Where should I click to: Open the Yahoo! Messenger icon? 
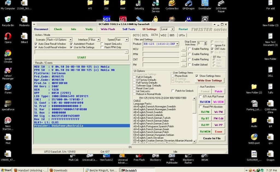(x=8, y=73)
